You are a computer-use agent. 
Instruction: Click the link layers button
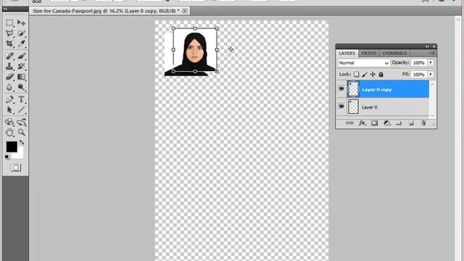pyautogui.click(x=349, y=123)
